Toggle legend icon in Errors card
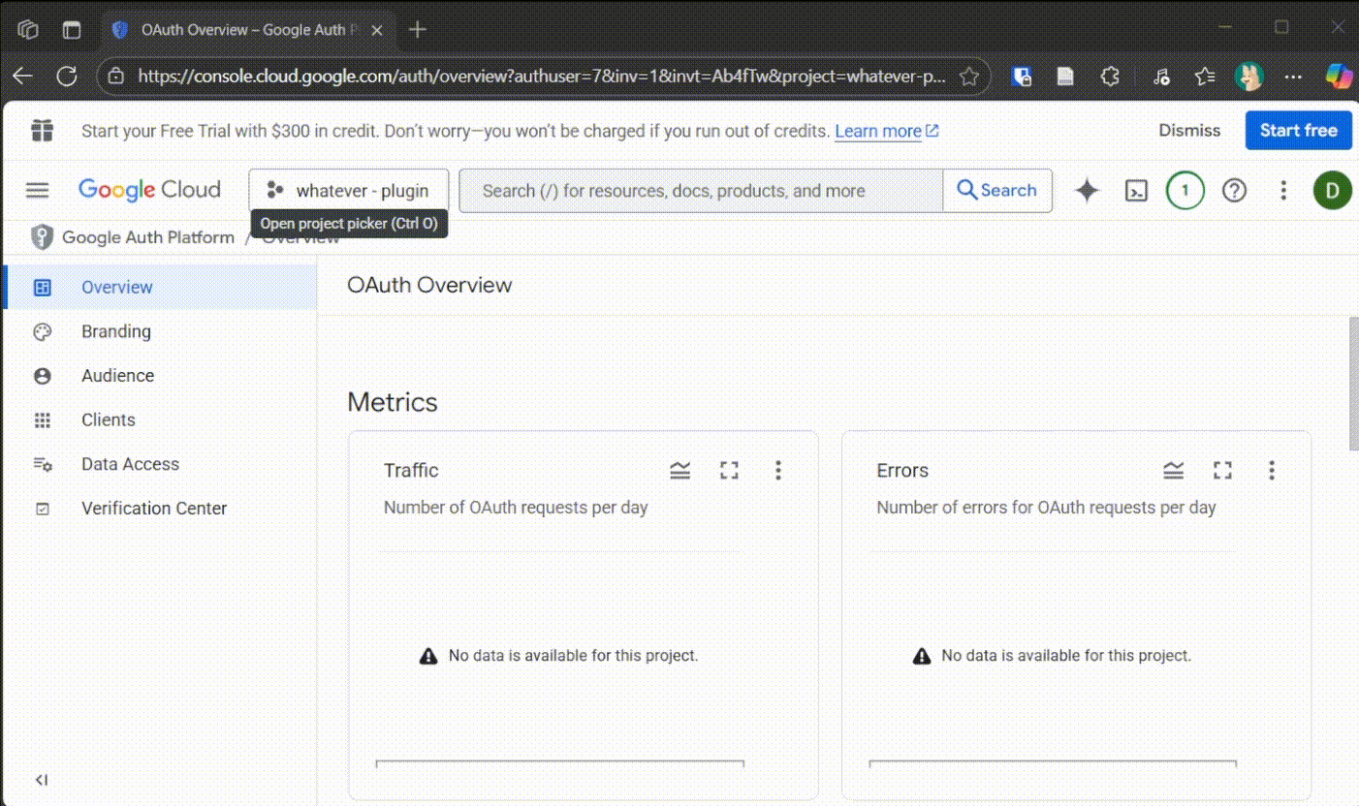The width and height of the screenshot is (1359, 806). 1174,471
